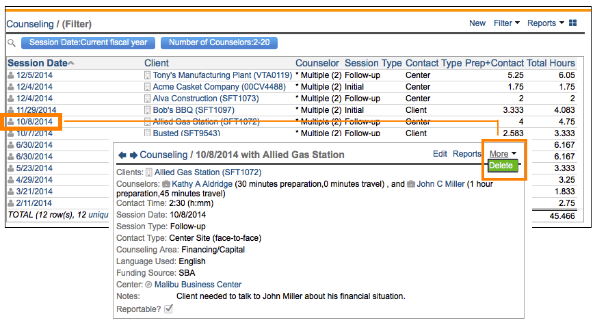The height and width of the screenshot is (325, 595).
Task: Toggle the Reportable checkbox
Action: pyautogui.click(x=168, y=309)
